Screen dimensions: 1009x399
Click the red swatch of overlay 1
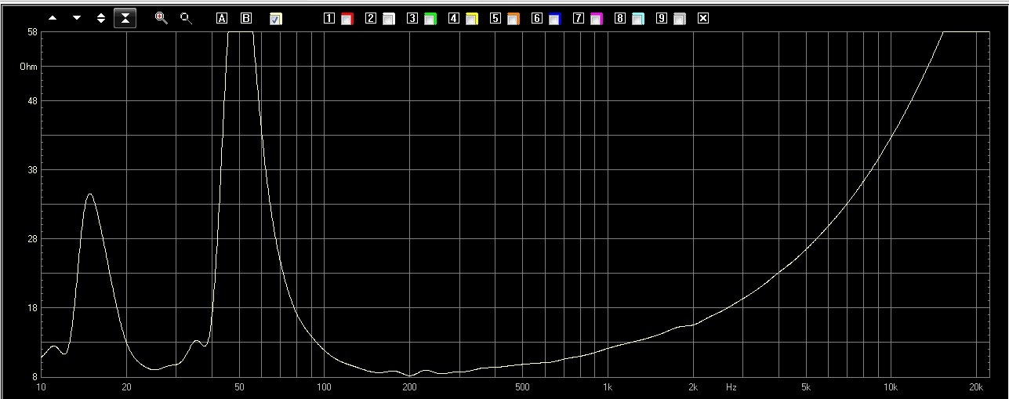pos(347,19)
